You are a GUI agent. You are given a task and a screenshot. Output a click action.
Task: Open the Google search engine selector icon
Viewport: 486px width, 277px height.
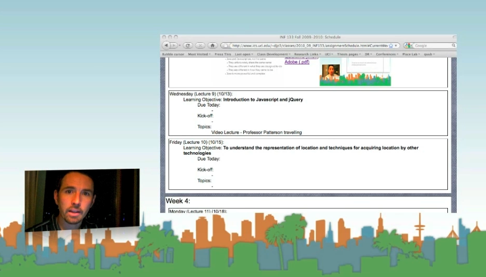(408, 45)
